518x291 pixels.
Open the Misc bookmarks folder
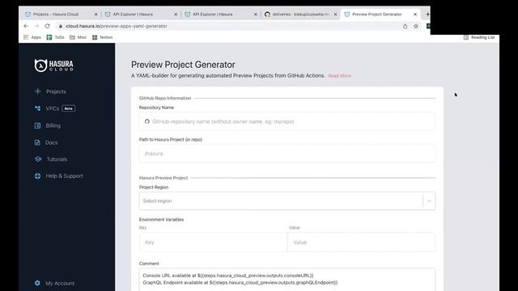click(x=79, y=37)
